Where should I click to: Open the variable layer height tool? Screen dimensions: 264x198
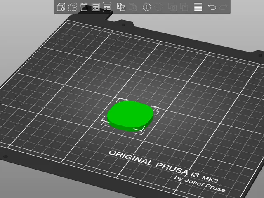(x=198, y=7)
